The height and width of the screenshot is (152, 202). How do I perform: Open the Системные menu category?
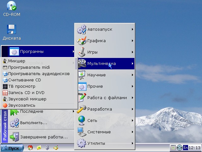pos(105,132)
